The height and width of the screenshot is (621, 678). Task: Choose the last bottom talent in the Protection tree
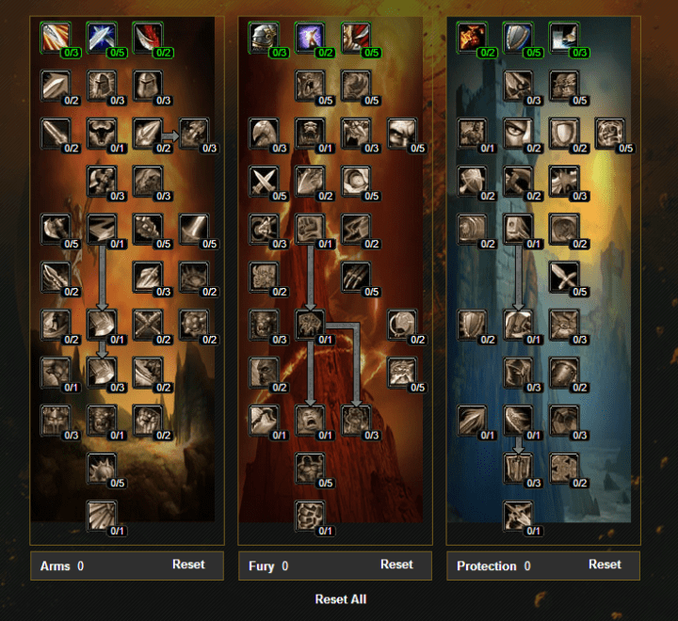519,516
